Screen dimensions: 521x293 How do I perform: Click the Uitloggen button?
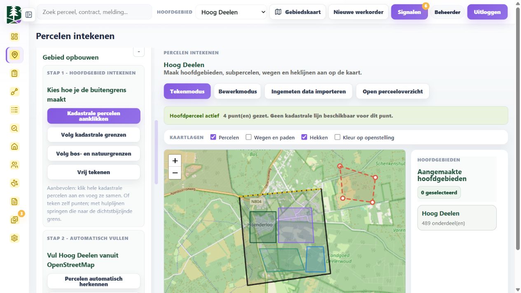(x=487, y=12)
